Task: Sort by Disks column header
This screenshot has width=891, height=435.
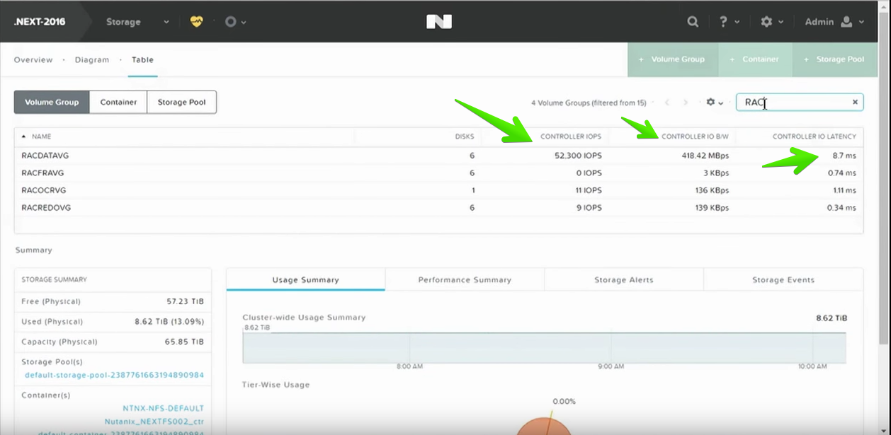Action: pos(465,137)
